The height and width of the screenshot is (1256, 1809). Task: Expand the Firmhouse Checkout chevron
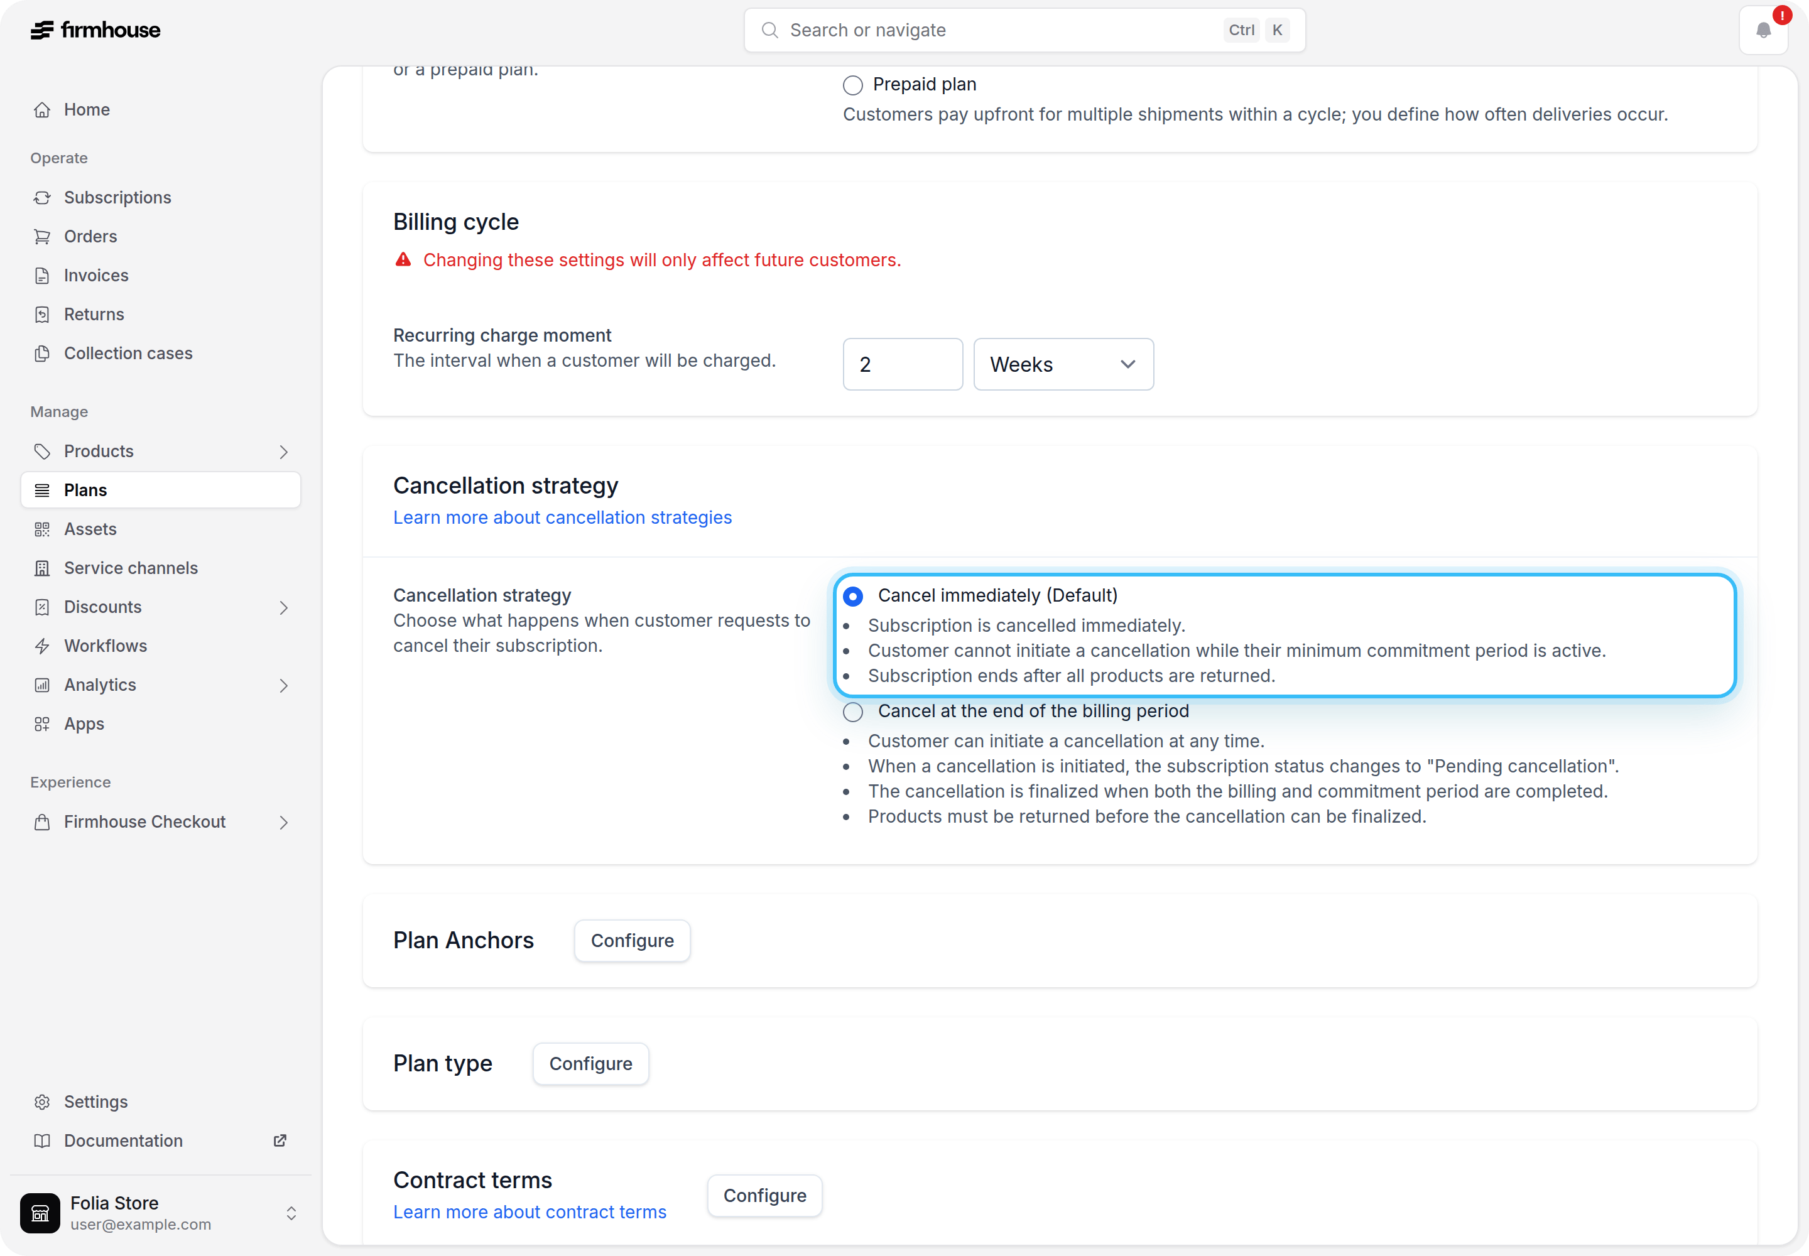click(283, 823)
